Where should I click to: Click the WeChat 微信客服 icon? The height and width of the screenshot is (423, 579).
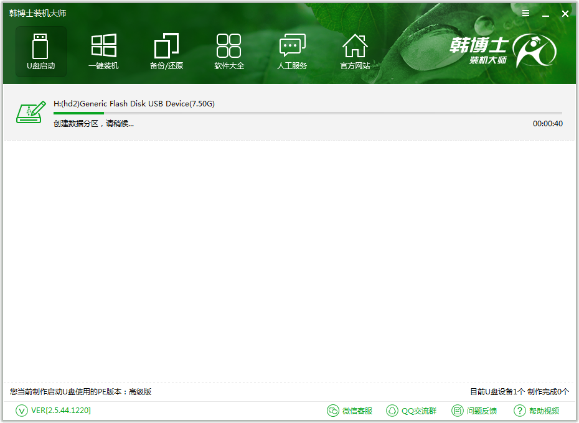332,411
